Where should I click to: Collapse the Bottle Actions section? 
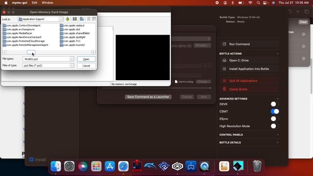coord(277,54)
